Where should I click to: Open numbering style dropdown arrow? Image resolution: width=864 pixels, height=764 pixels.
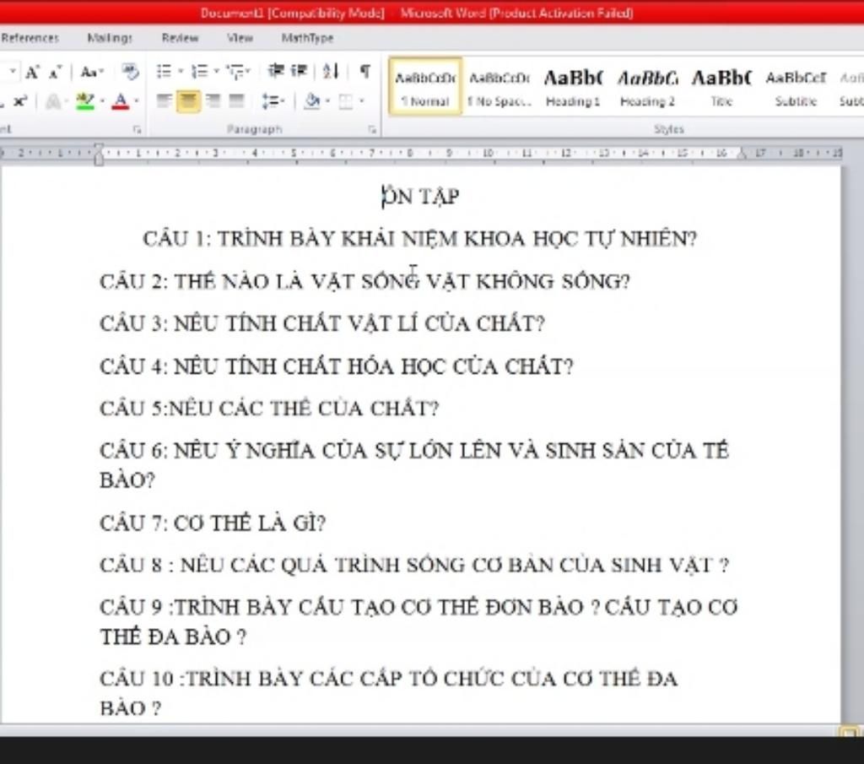[x=216, y=71]
